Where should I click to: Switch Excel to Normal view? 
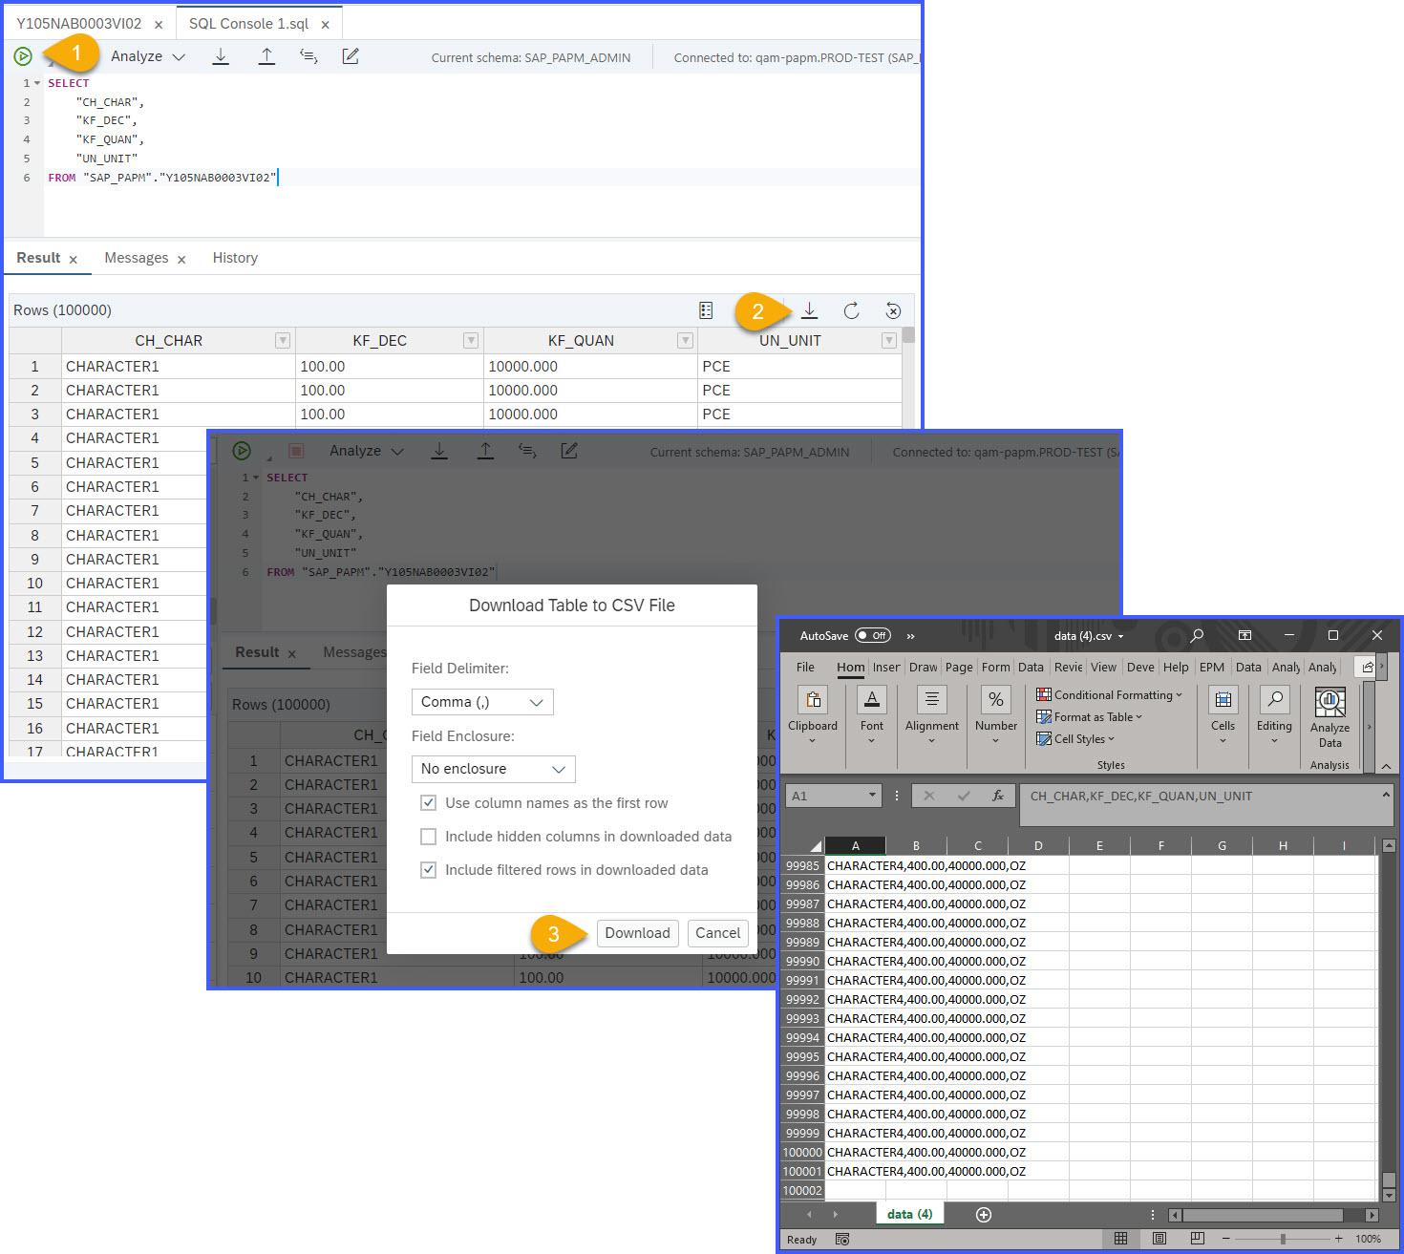click(x=1121, y=1239)
